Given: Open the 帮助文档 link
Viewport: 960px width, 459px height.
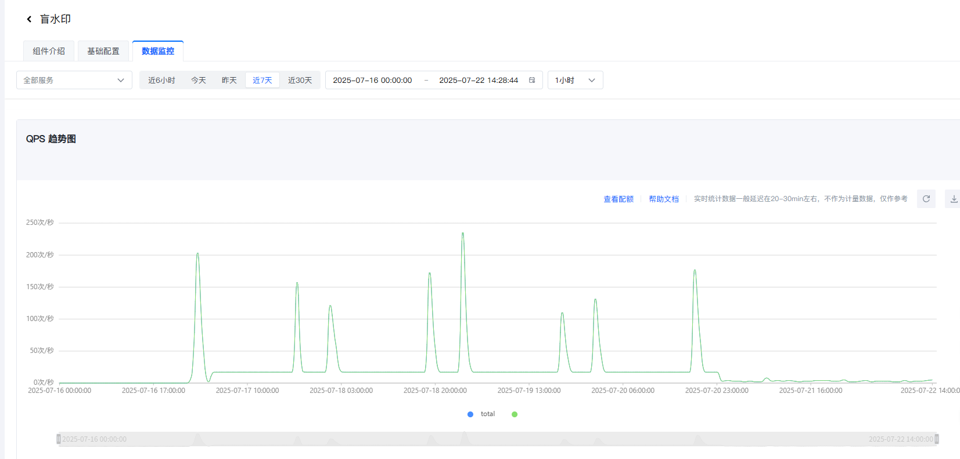Looking at the screenshot, I should click(664, 199).
